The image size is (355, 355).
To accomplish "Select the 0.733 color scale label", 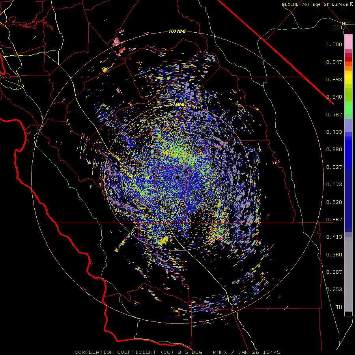I will click(x=334, y=132).
